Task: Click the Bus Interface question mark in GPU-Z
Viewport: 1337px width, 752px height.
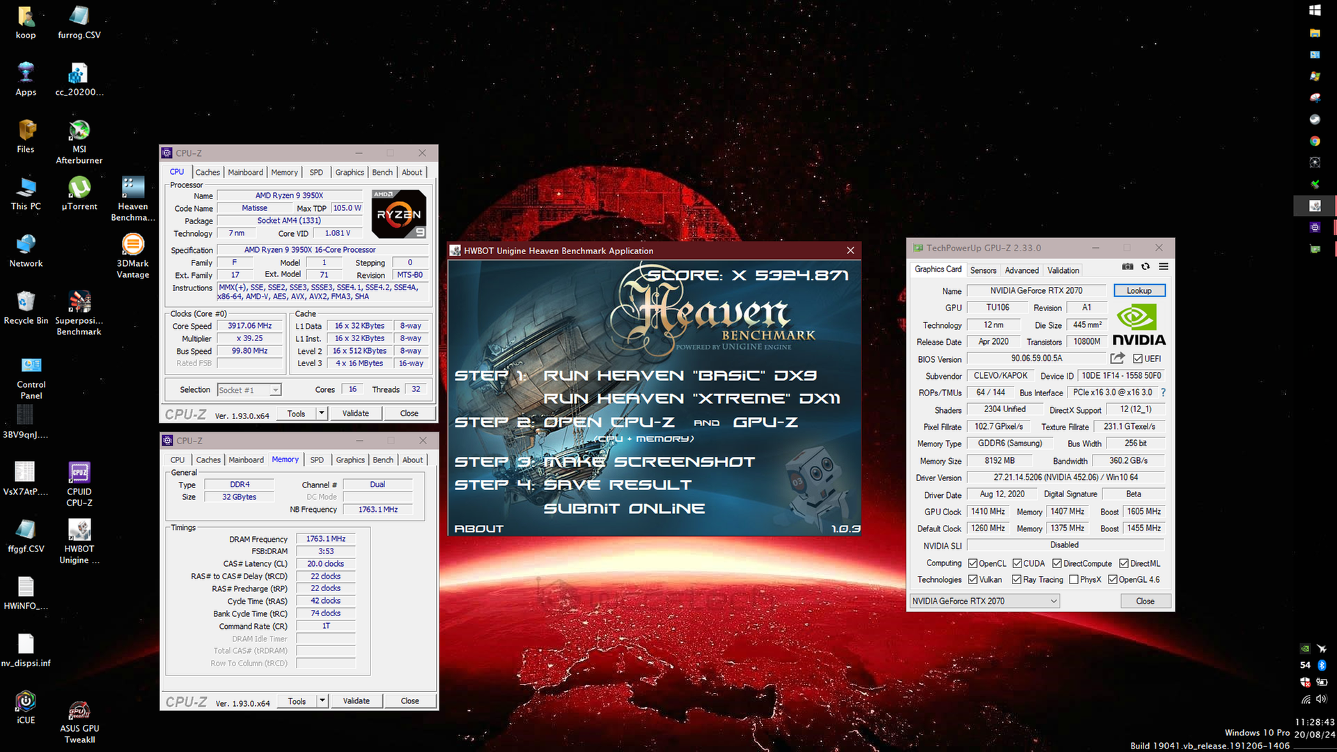Action: pos(1163,393)
